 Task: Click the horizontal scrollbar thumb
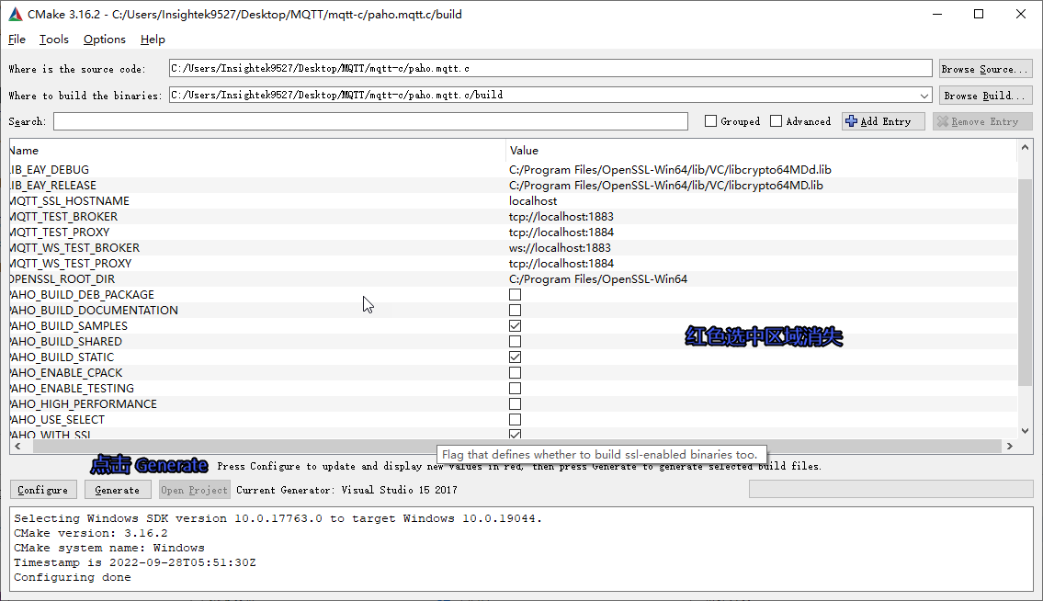click(517, 446)
